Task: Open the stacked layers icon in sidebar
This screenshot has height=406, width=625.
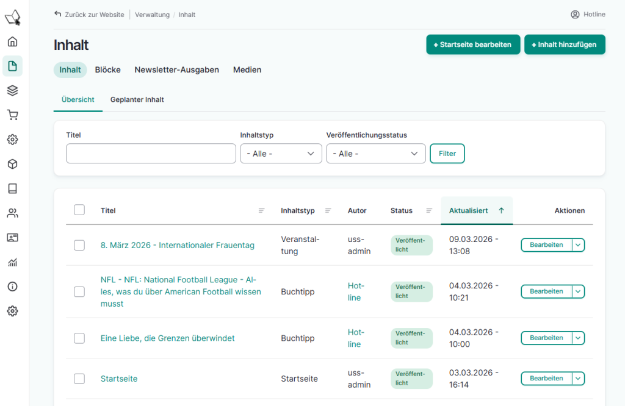Action: pos(12,90)
